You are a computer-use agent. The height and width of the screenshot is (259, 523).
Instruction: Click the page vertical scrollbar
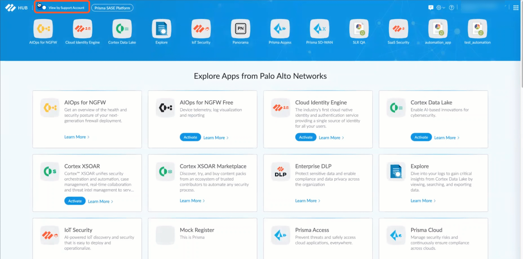[x=522, y=44]
